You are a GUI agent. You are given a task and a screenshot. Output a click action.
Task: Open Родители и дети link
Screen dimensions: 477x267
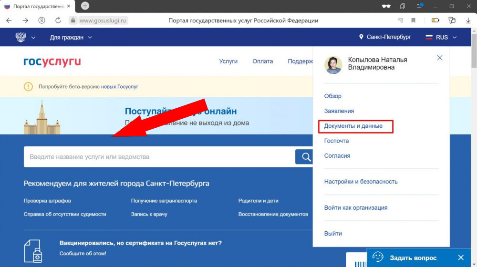point(258,201)
